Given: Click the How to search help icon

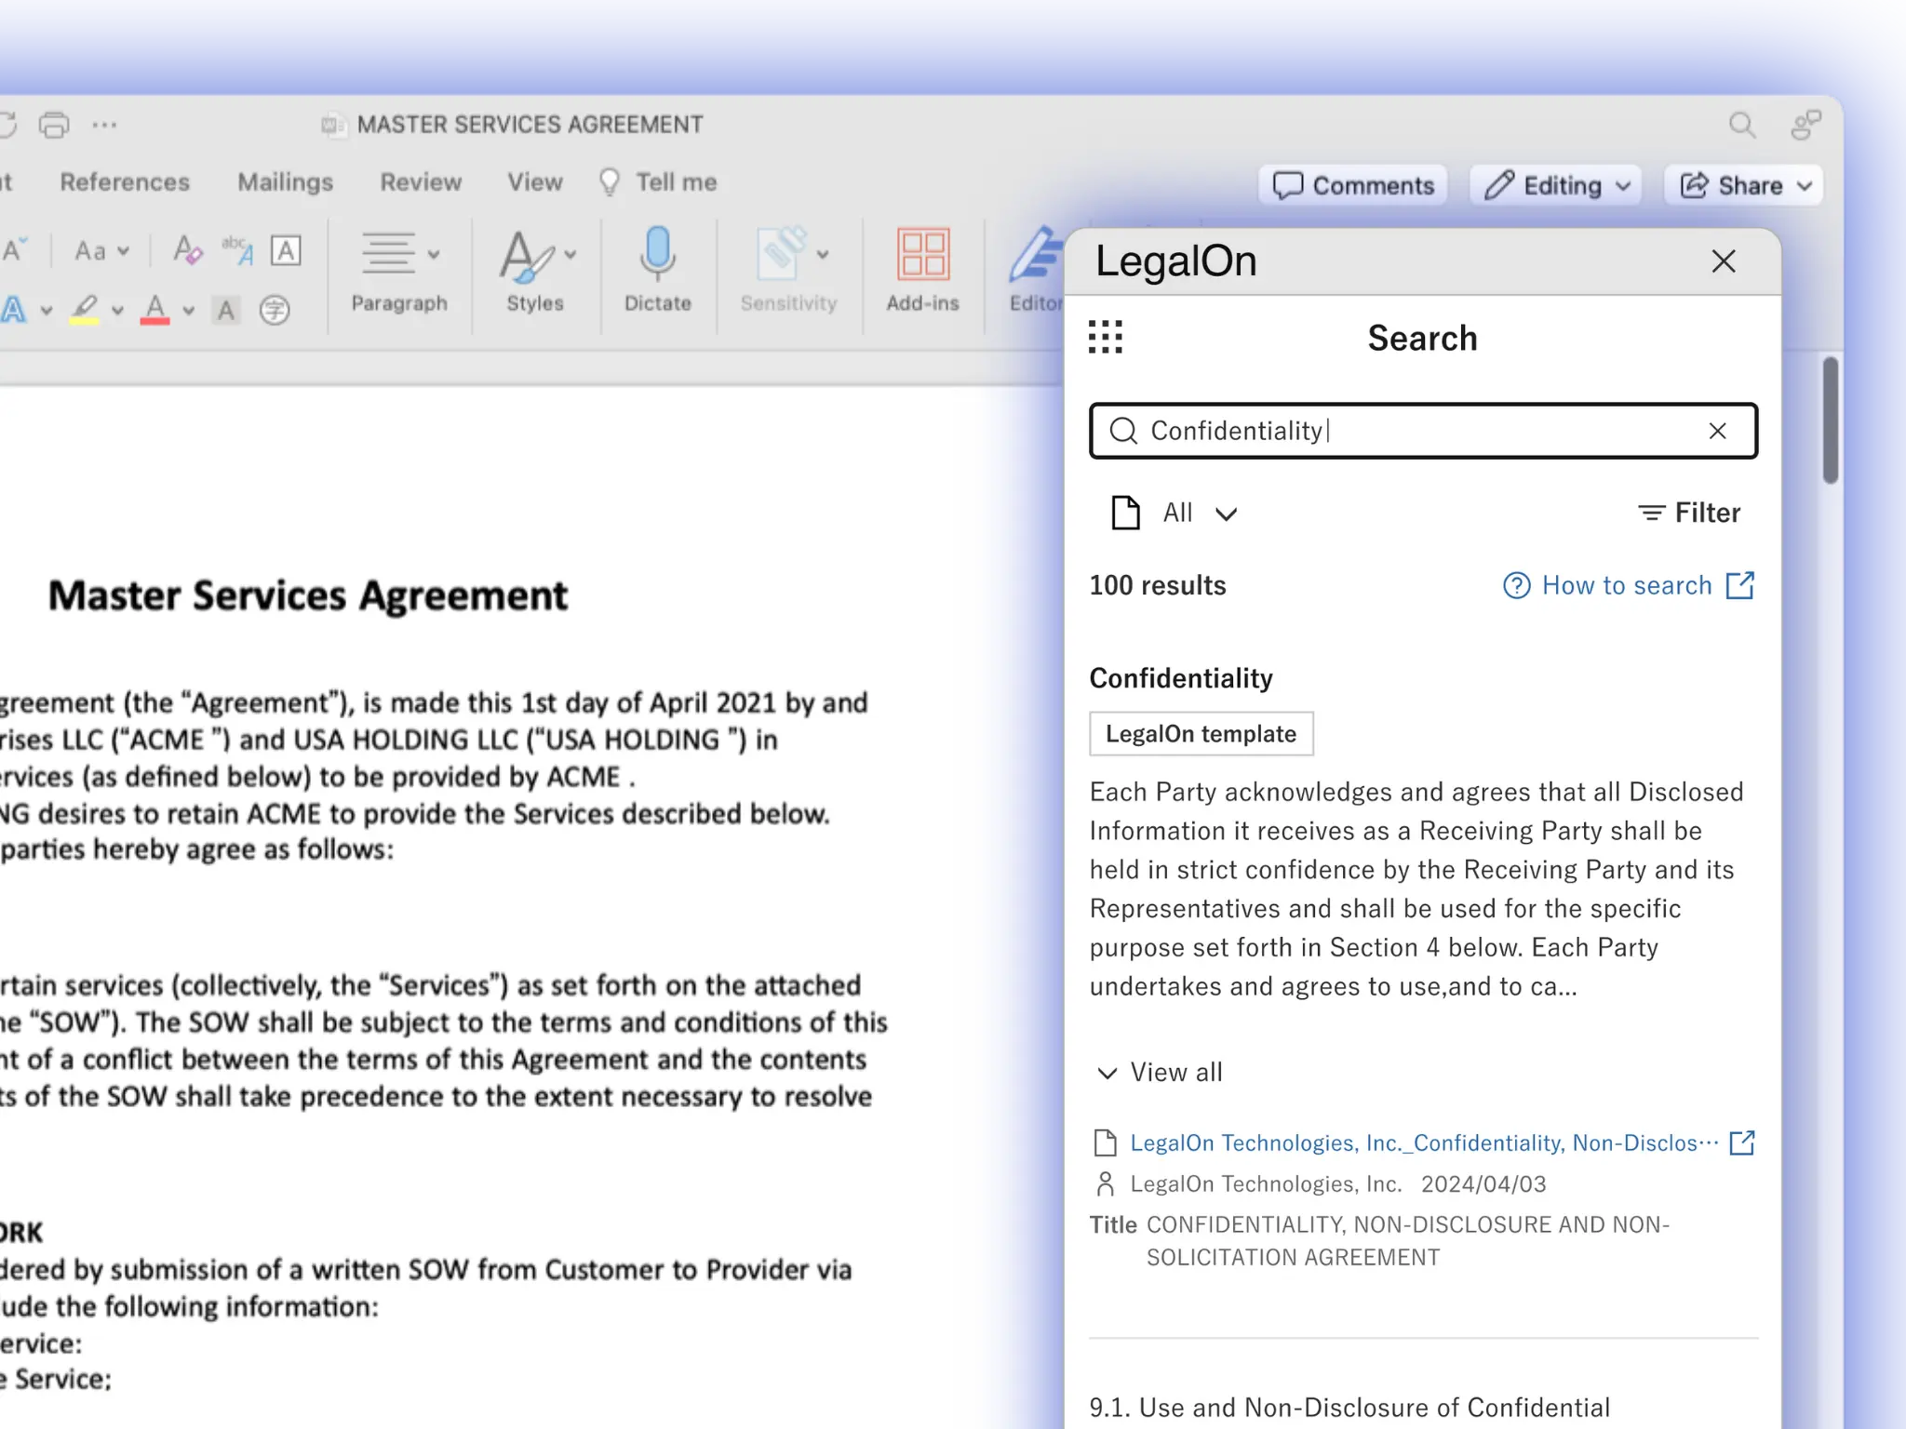Looking at the screenshot, I should tap(1516, 585).
